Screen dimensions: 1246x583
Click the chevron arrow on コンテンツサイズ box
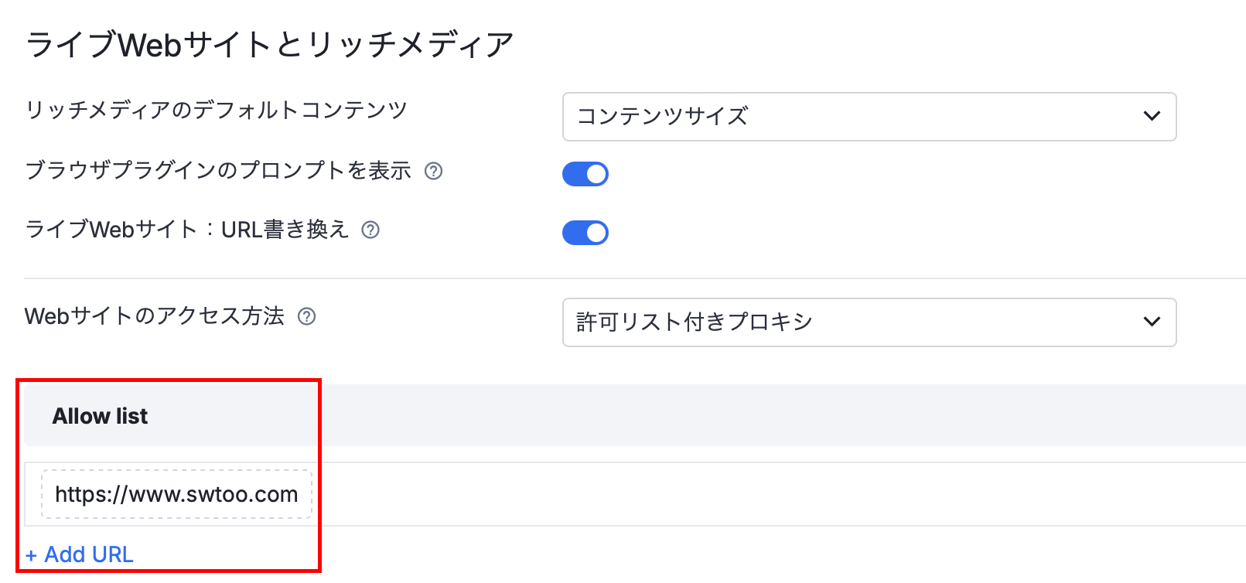tap(1152, 116)
